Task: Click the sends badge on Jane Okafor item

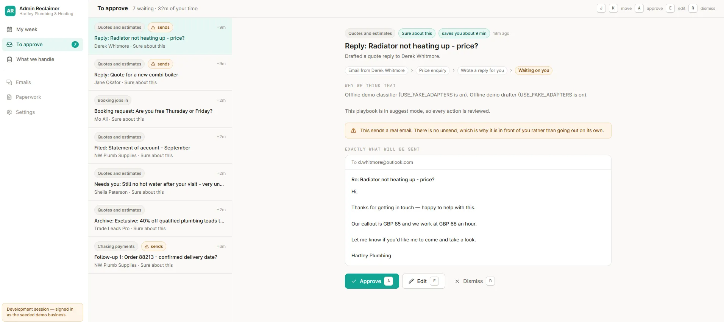Action: [160, 64]
